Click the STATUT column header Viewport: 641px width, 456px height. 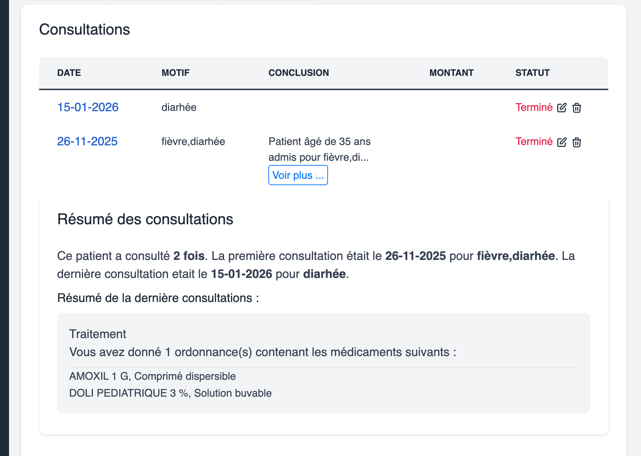point(533,73)
